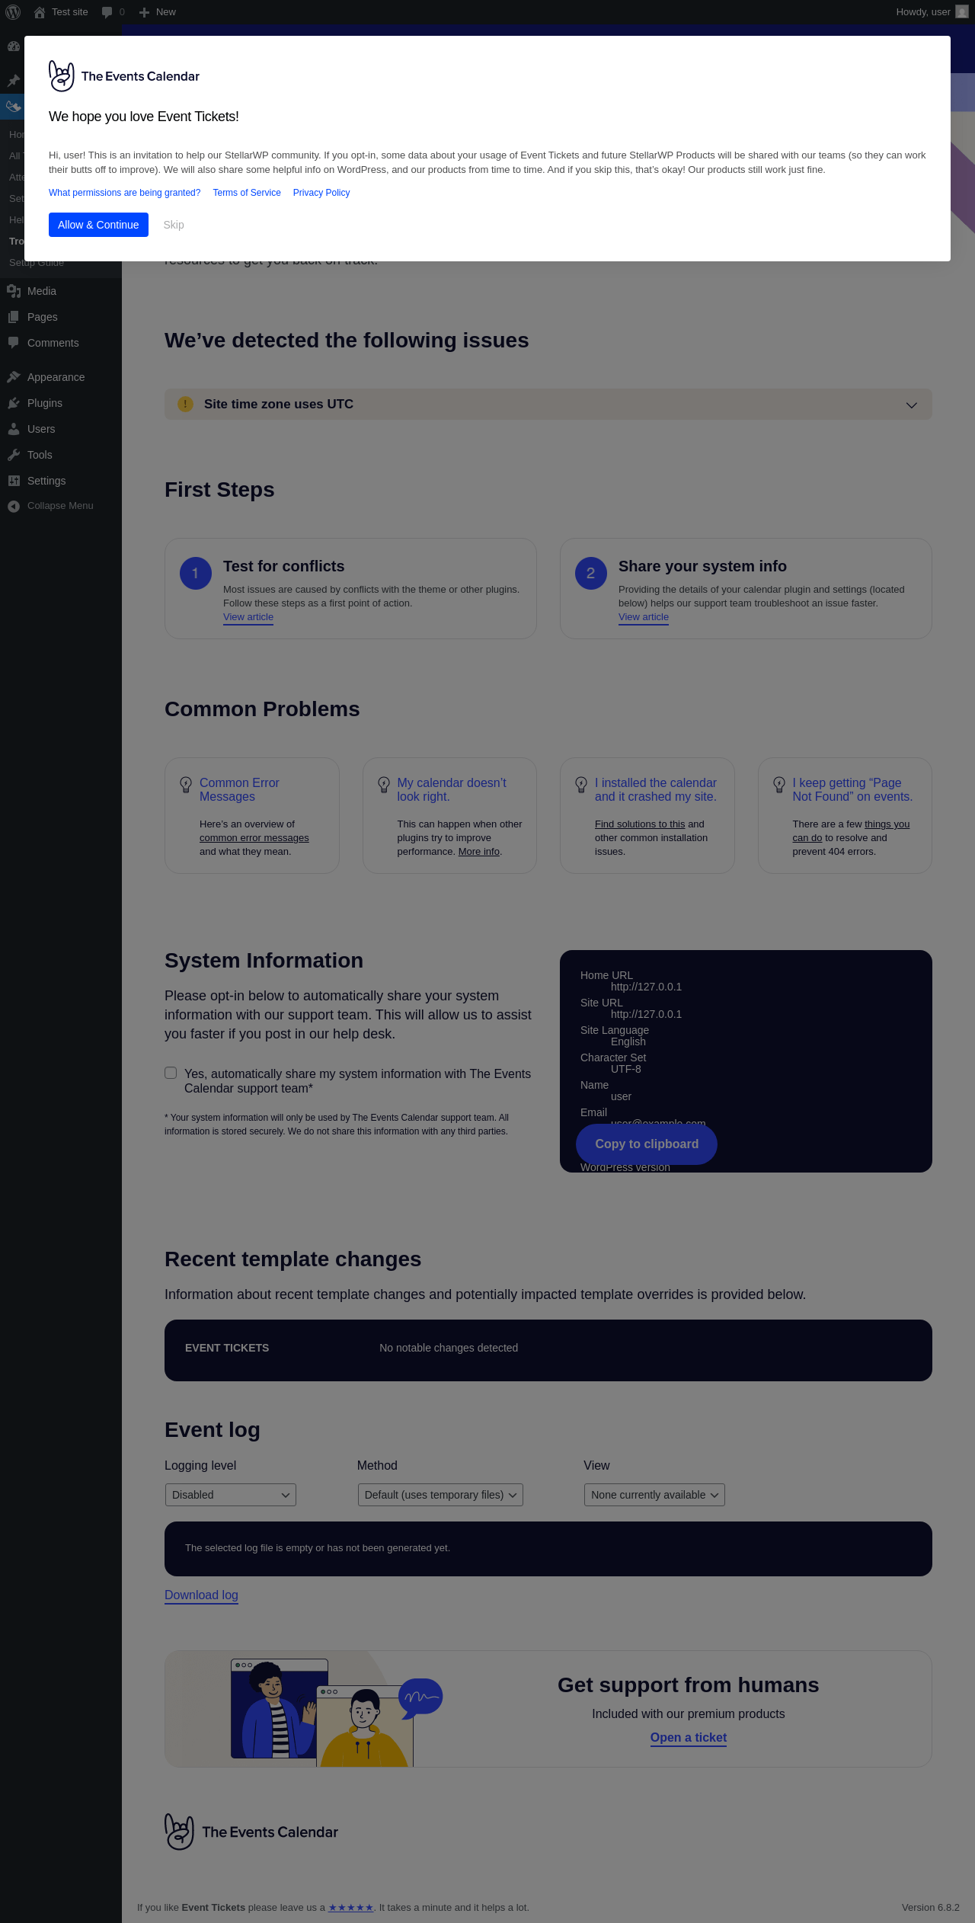Click Howdy, user in the admin bar
The height and width of the screenshot is (1923, 975).
pyautogui.click(x=923, y=12)
